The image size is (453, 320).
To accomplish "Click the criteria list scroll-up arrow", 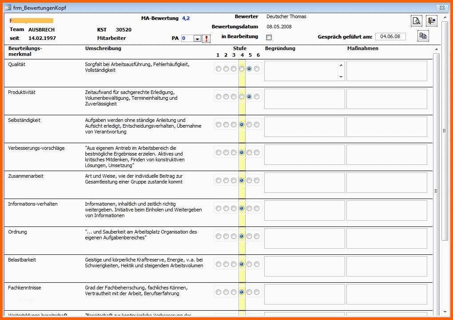I will point(436,49).
